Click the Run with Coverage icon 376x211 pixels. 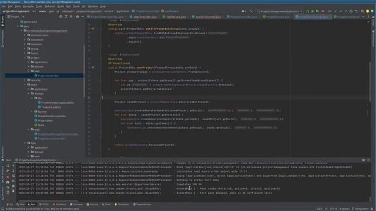[317, 11]
